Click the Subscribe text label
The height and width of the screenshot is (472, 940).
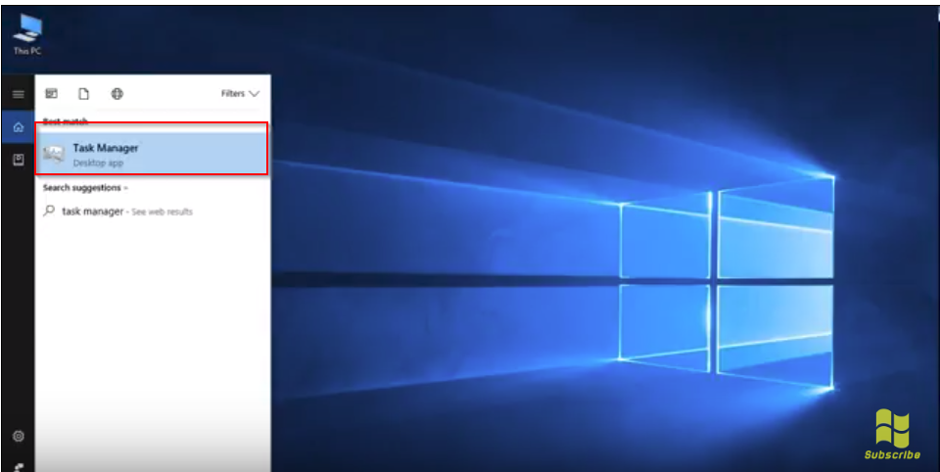coord(892,454)
